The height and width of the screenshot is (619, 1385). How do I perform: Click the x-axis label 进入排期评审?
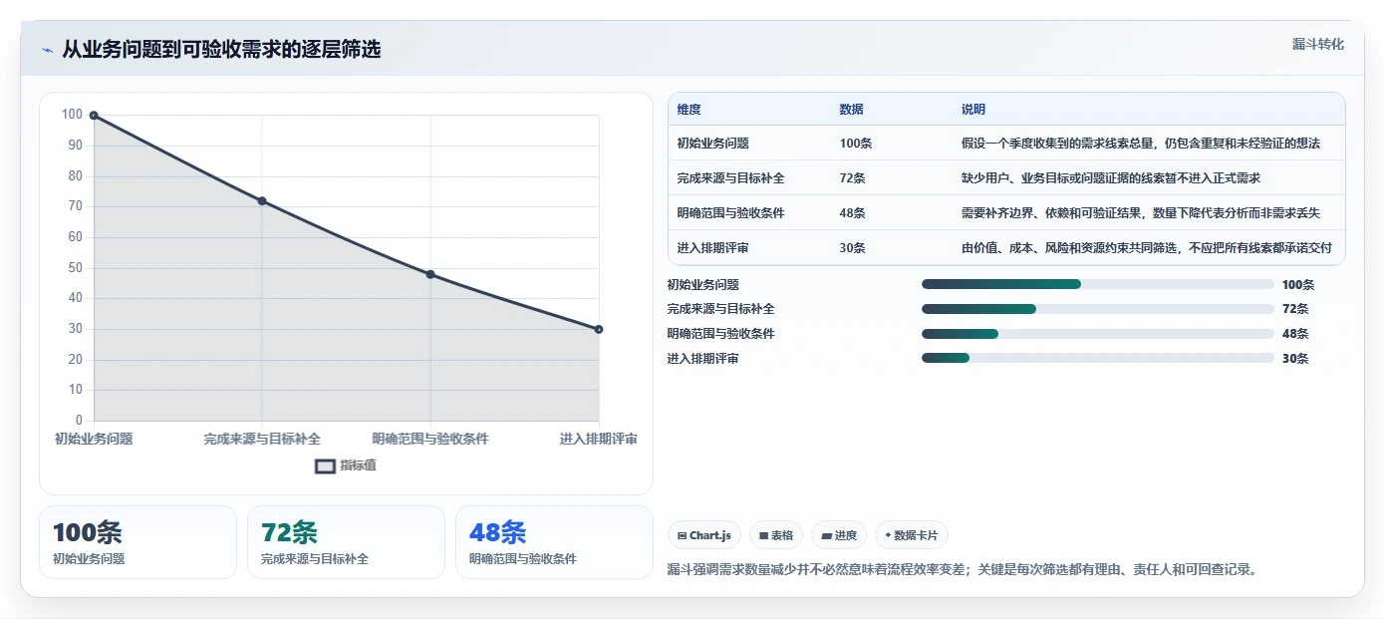click(x=599, y=439)
